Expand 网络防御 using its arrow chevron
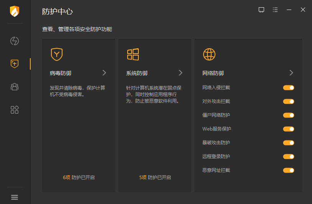Image resolution: width=312 pixels, height=204 pixels. tap(291, 73)
